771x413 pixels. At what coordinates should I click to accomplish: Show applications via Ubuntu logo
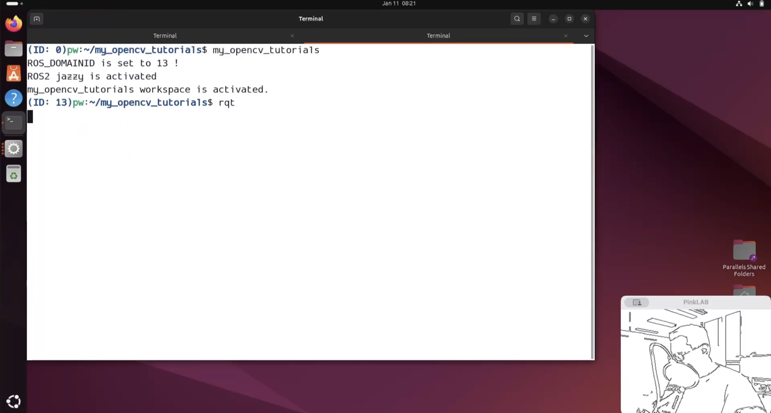(x=14, y=401)
